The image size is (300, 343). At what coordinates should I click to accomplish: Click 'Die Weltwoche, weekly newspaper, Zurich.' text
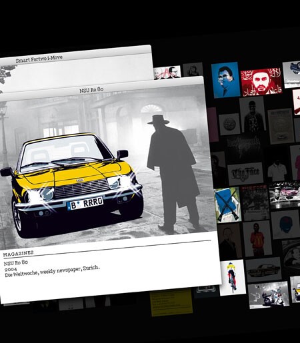point(52,271)
